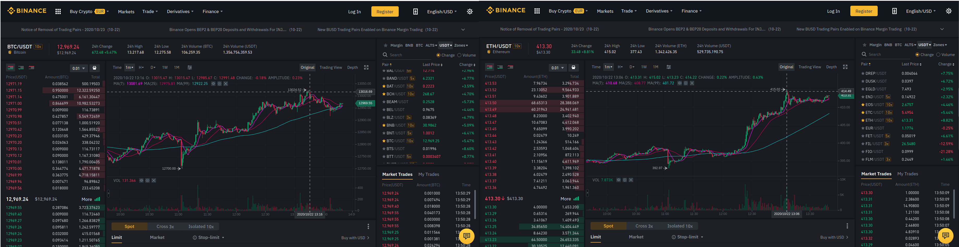The image size is (959, 247).
Task: Open Trade menu in BTC/USDT window
Action: click(x=150, y=11)
